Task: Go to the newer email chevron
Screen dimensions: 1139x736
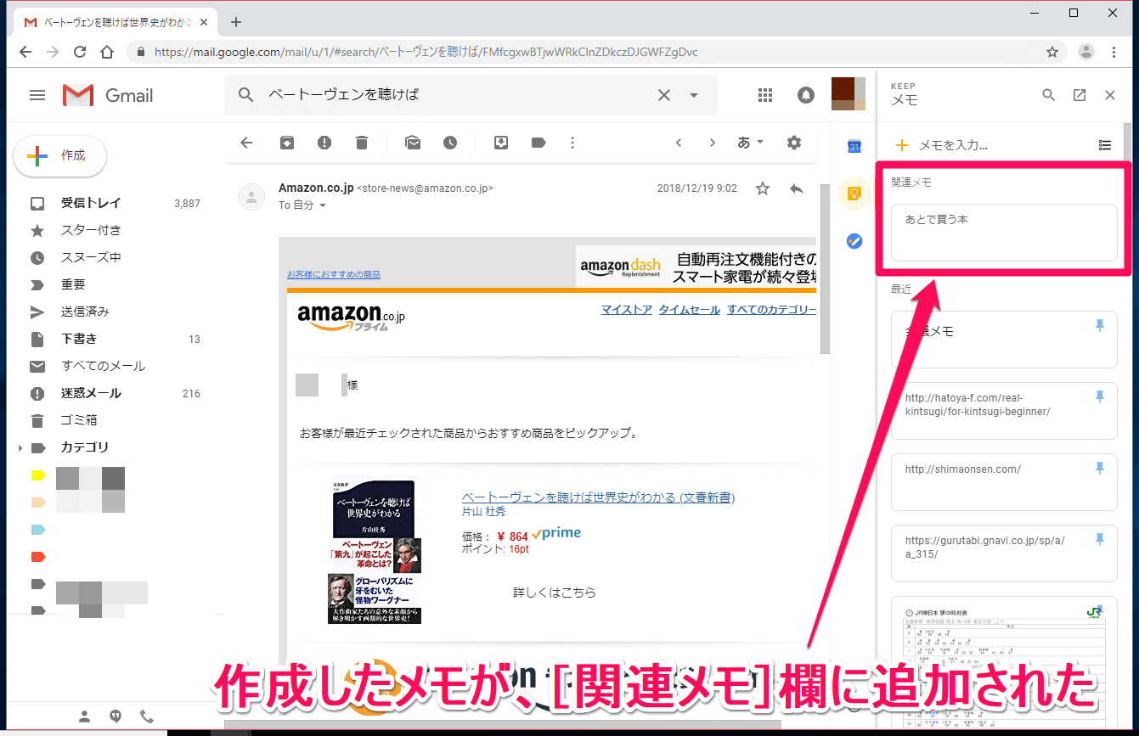Action: 679,143
